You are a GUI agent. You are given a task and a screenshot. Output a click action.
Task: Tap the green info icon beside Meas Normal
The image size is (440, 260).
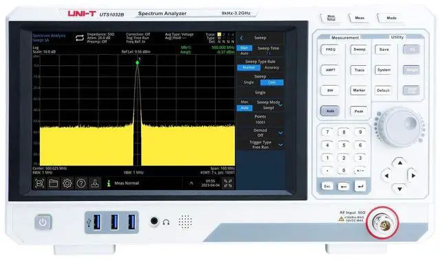pyautogui.click(x=109, y=183)
